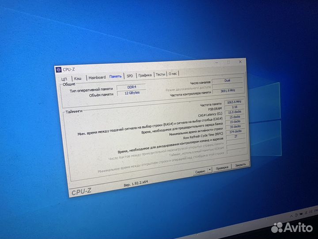This screenshot has width=318, height=239.
Task: Click the Сервис button
Action: click(x=200, y=172)
